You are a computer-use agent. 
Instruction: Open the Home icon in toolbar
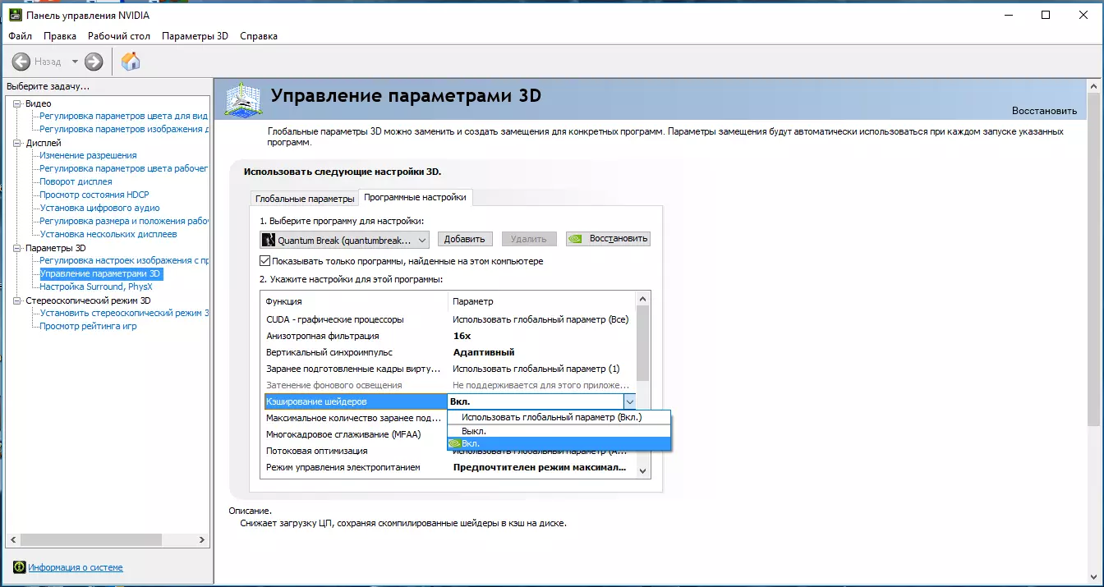click(131, 61)
